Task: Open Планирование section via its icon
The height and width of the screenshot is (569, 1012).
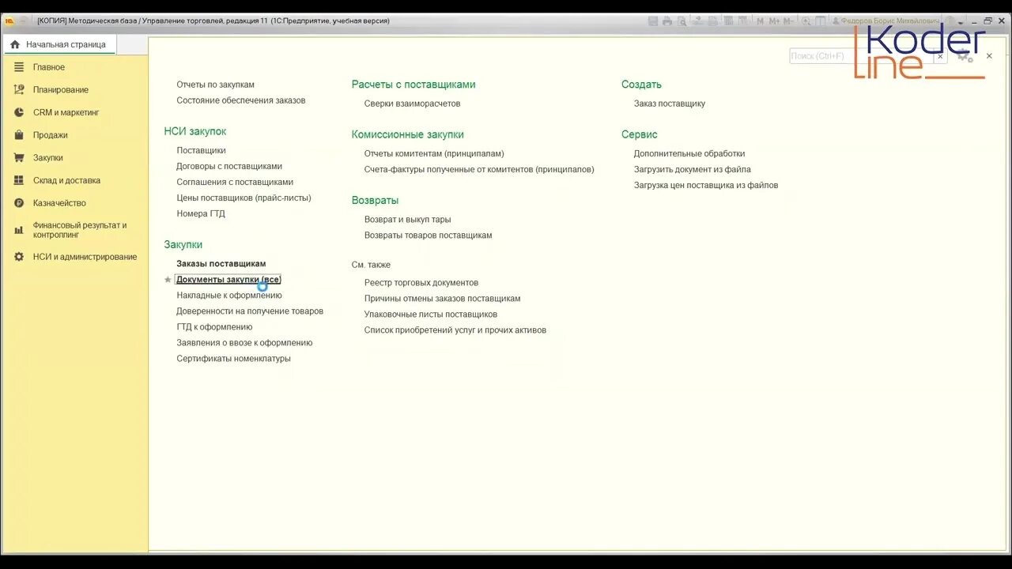Action: click(x=19, y=90)
